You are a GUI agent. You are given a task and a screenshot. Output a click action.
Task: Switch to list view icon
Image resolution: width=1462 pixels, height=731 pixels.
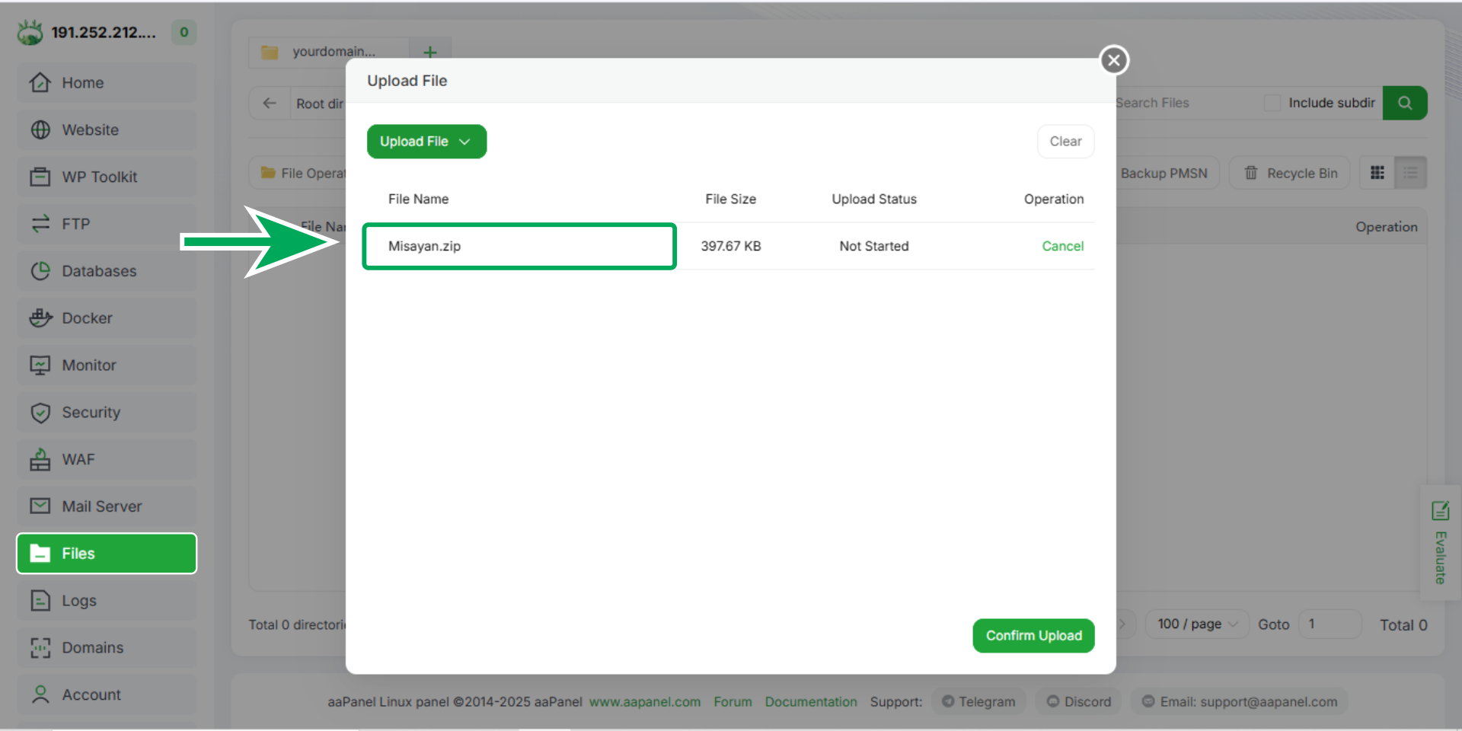[x=1410, y=173]
